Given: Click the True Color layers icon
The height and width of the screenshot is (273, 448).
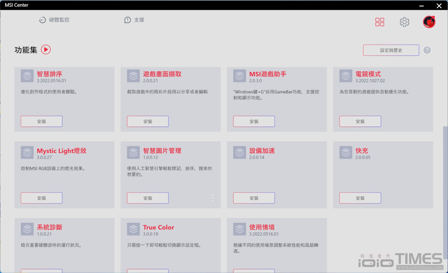Looking at the screenshot, I should [133, 229].
